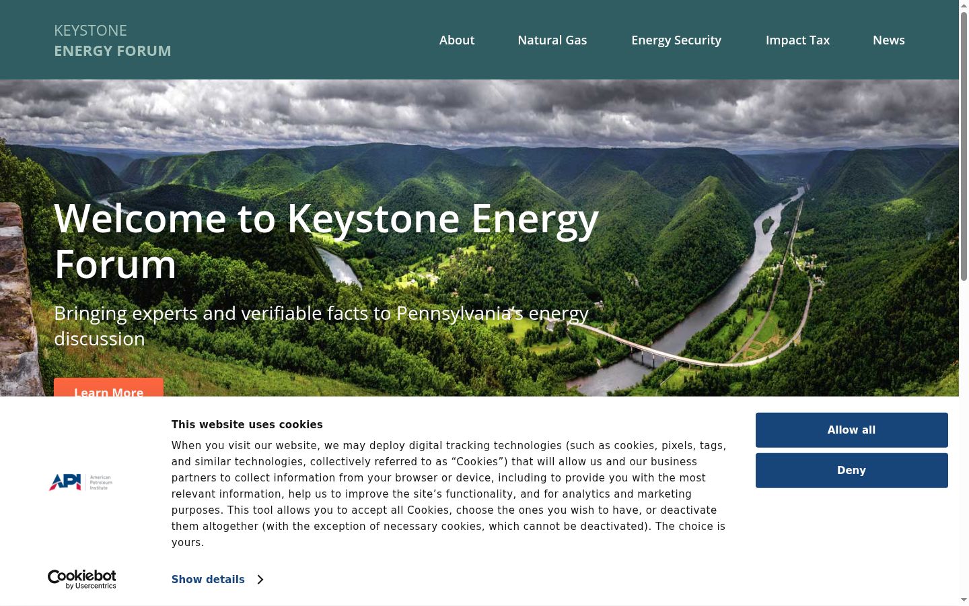Deny cookies in the banner
The height and width of the screenshot is (606, 969).
(x=851, y=471)
